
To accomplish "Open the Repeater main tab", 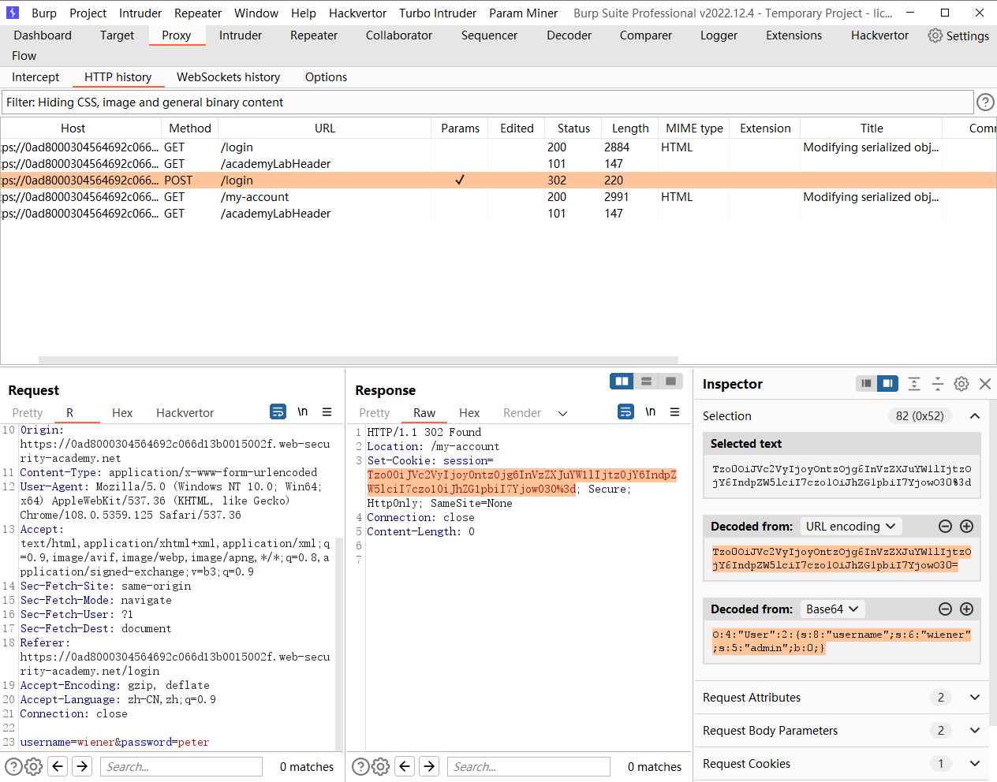I will pyautogui.click(x=314, y=35).
